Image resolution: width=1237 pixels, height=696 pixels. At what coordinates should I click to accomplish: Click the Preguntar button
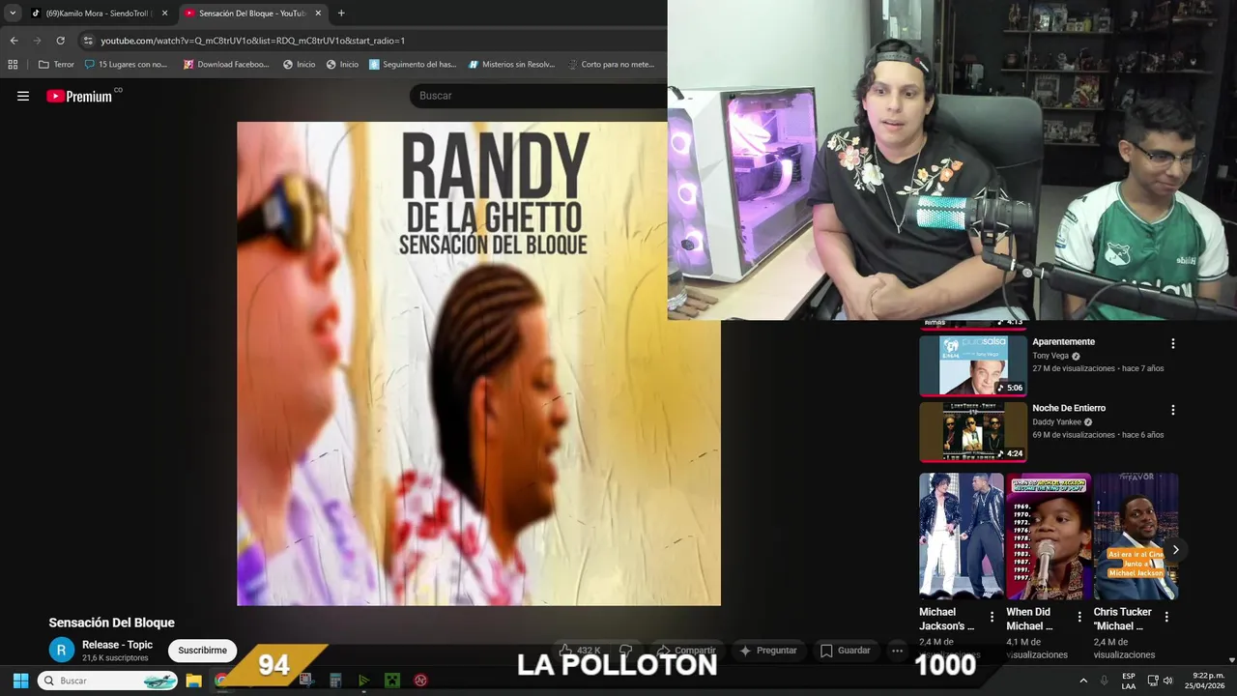pos(768,651)
